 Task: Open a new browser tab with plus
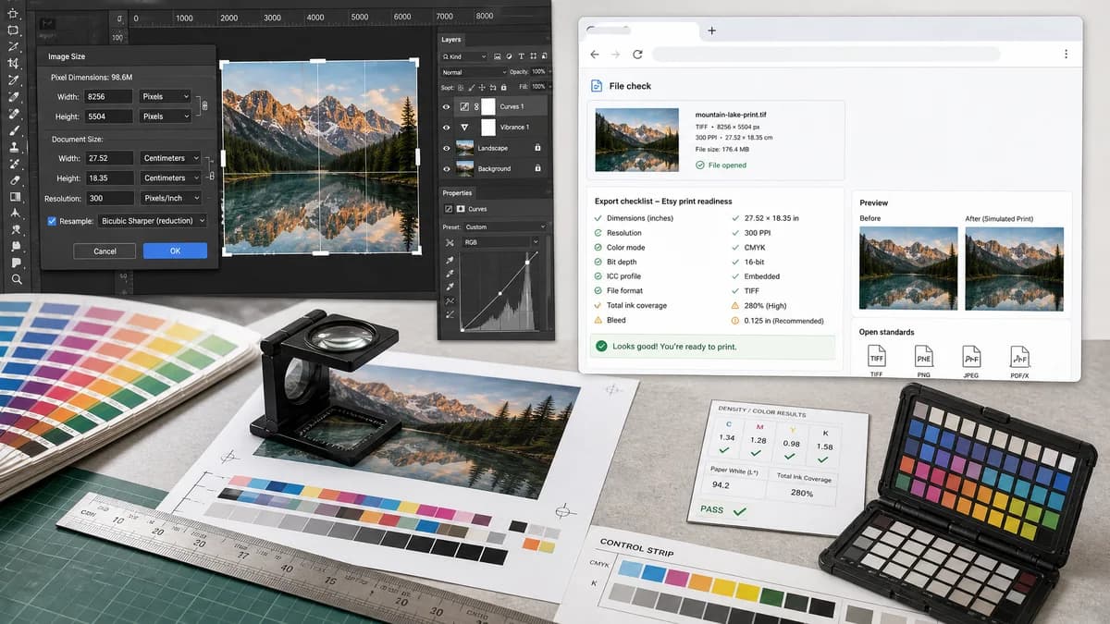point(711,31)
